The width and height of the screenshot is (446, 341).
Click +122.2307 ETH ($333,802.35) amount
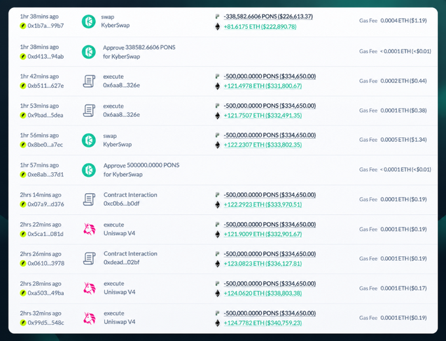point(263,145)
